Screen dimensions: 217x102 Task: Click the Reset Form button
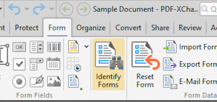pyautogui.click(x=145, y=64)
